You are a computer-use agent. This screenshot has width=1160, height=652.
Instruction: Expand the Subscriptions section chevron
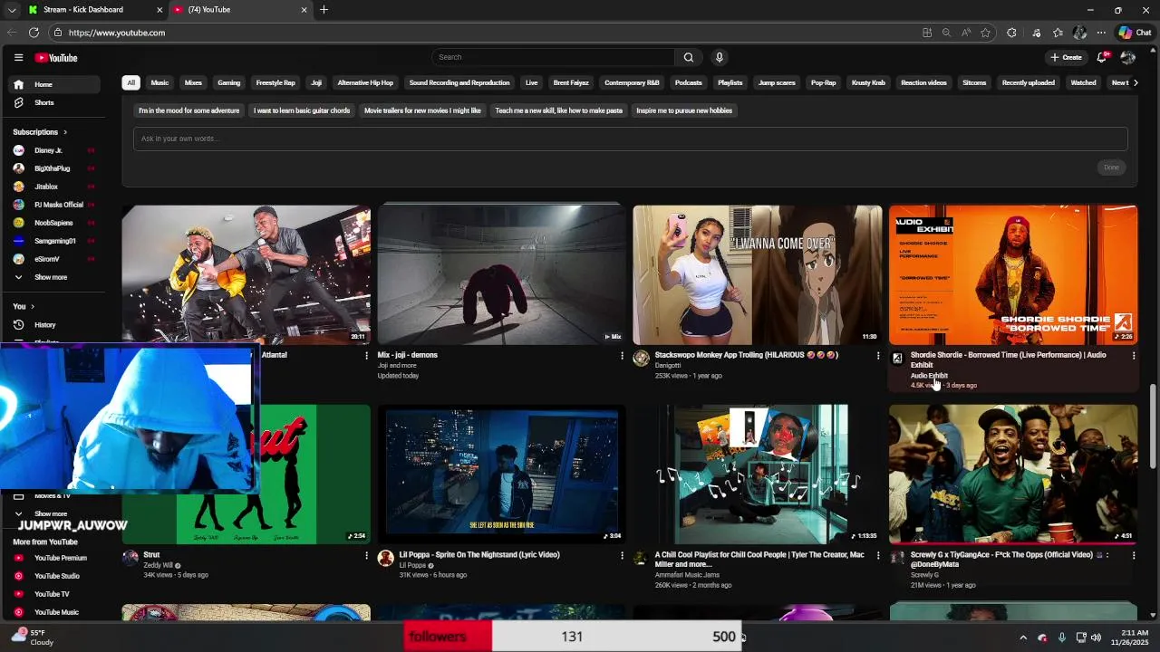pos(64,132)
